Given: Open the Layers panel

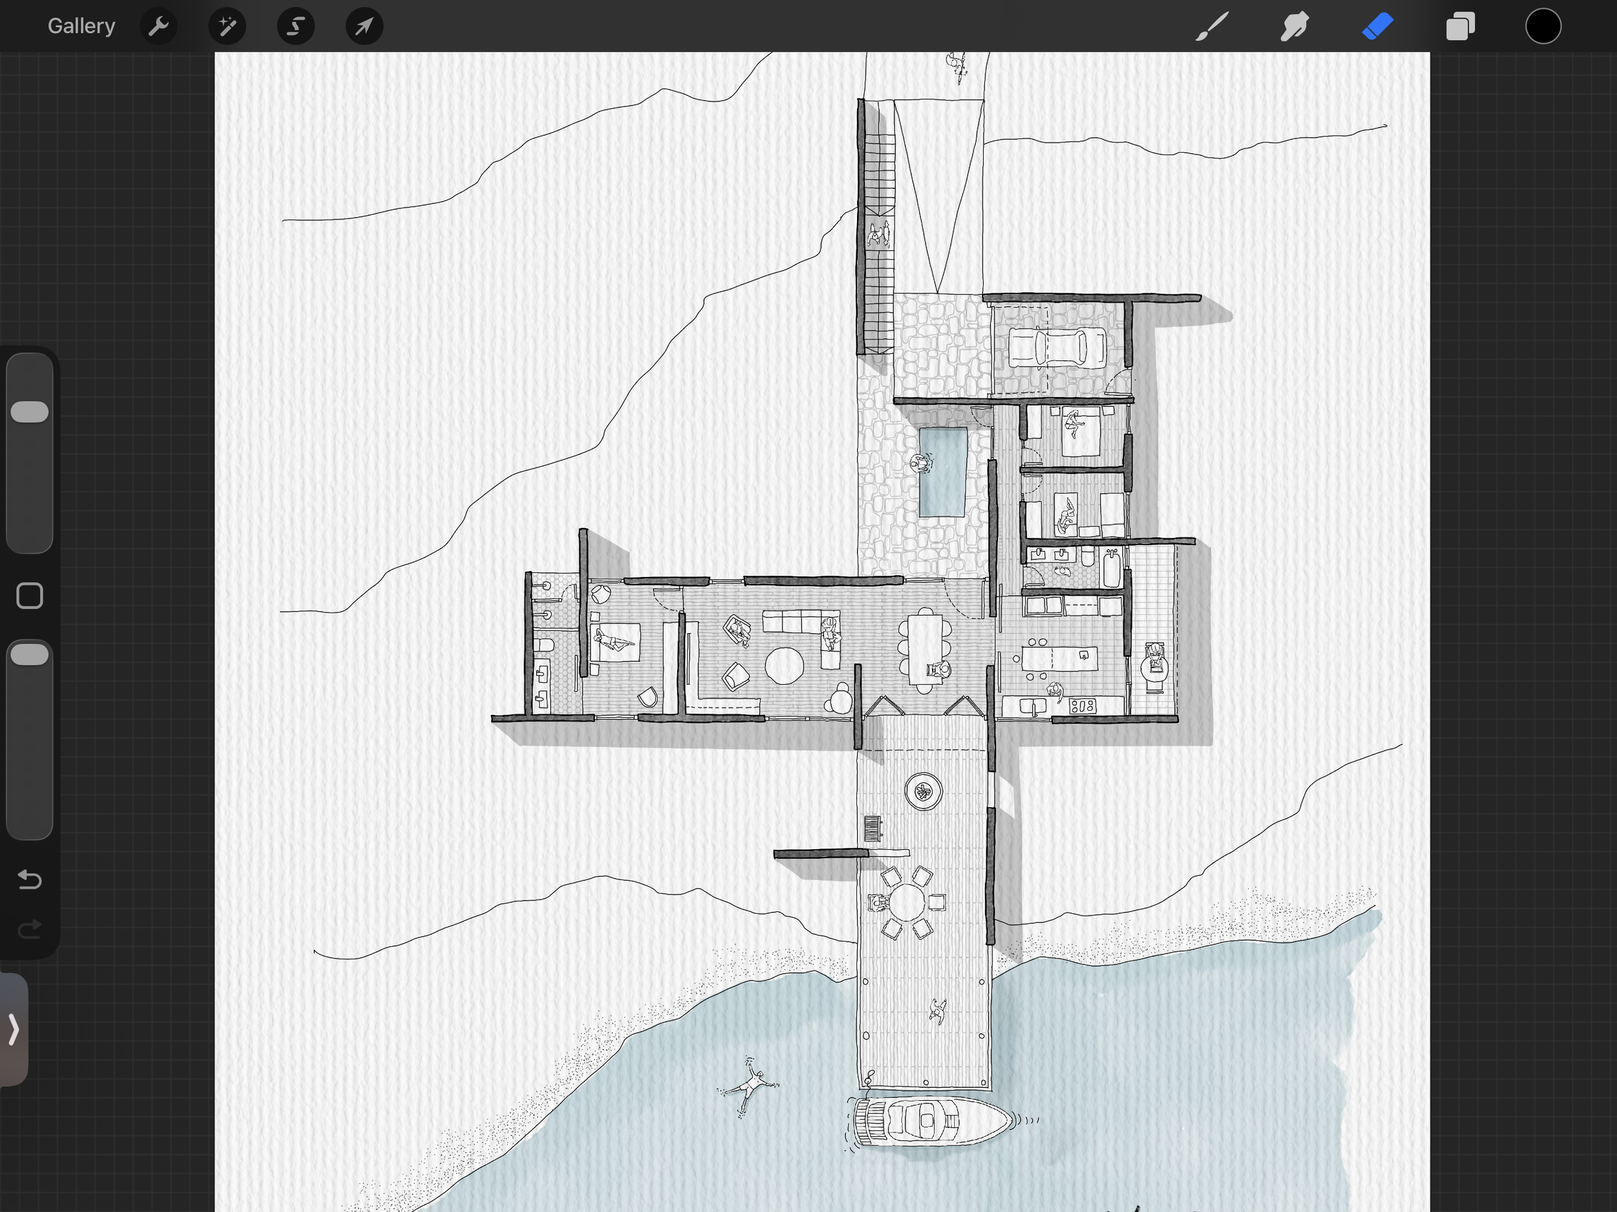Looking at the screenshot, I should tap(1460, 27).
